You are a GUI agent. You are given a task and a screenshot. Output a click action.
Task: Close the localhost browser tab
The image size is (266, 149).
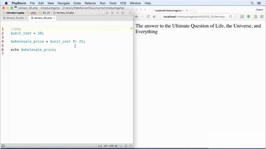187,10
